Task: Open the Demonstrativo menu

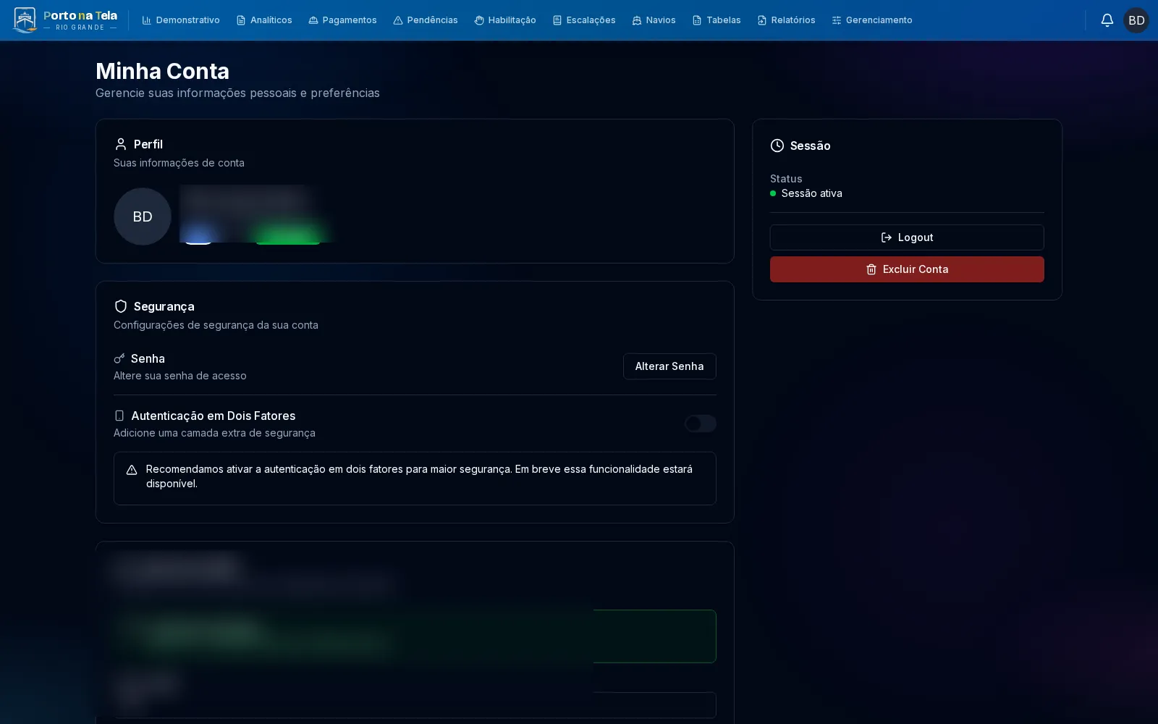Action: click(181, 20)
